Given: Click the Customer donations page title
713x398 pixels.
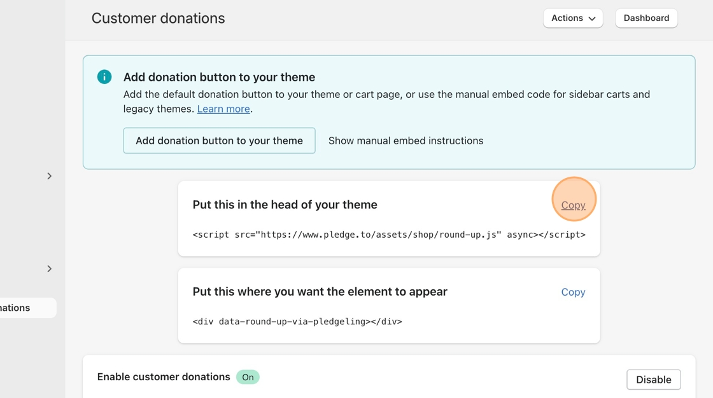Looking at the screenshot, I should click(159, 18).
